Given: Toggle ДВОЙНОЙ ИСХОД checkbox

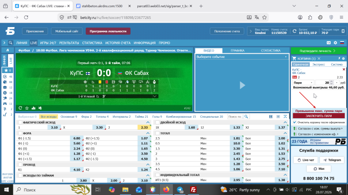Looking at the screenshot, I should tap(157, 122).
